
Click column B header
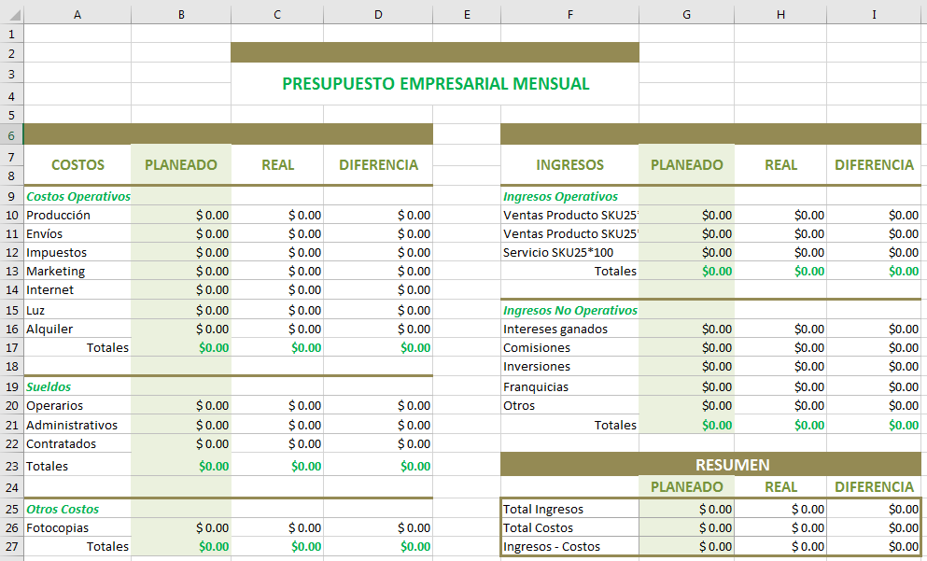click(x=180, y=14)
